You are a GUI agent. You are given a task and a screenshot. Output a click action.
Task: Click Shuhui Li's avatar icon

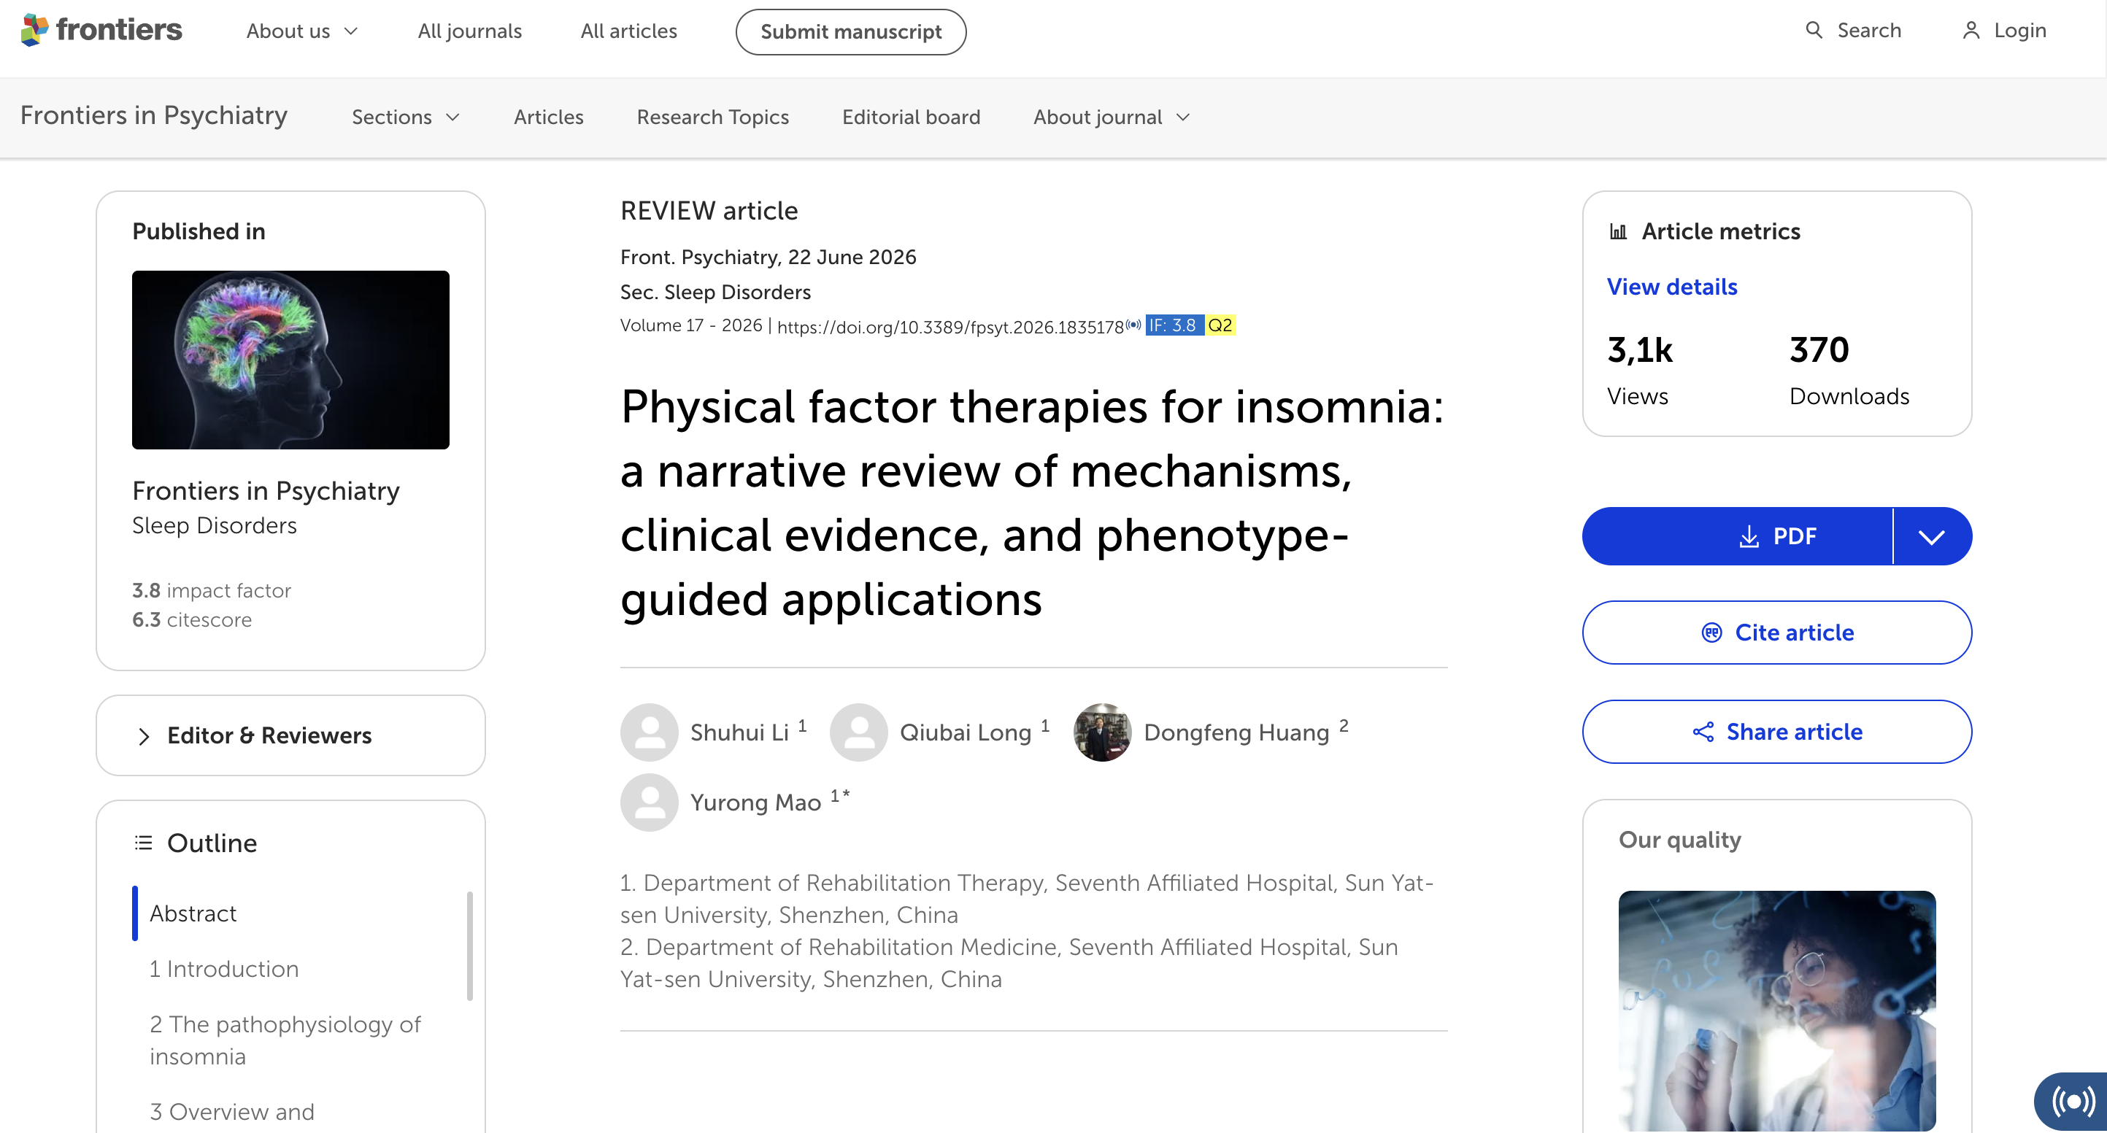pyautogui.click(x=650, y=732)
